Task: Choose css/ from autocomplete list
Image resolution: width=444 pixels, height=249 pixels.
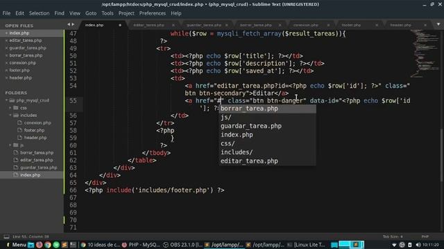Action: (267, 144)
